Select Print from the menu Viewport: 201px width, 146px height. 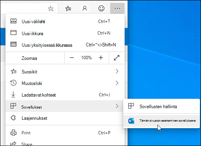coord(65,133)
